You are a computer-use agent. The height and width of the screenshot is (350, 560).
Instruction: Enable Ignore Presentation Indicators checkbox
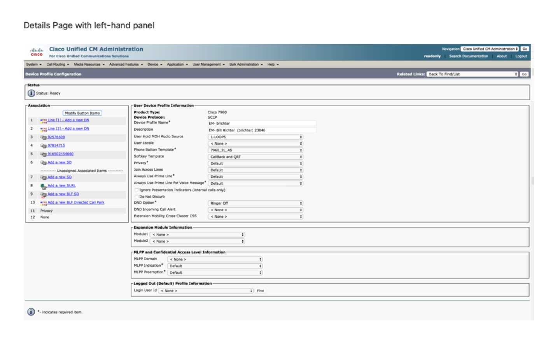tap(136, 190)
